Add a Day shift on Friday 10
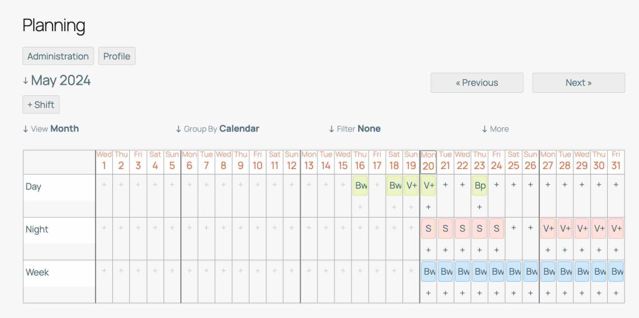Viewport: 639px width, 318px height. [258, 185]
